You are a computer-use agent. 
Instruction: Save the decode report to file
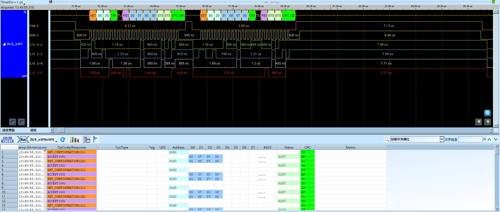point(87,139)
